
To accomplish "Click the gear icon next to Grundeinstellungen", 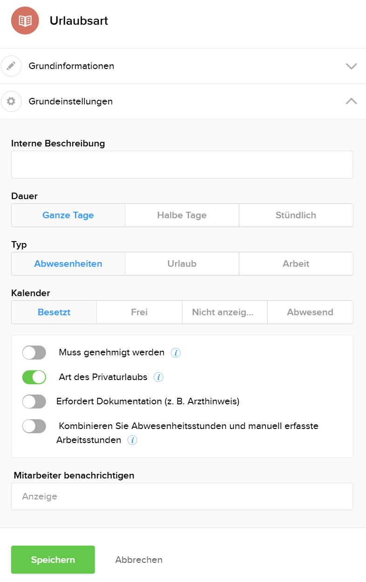I will click(x=11, y=101).
